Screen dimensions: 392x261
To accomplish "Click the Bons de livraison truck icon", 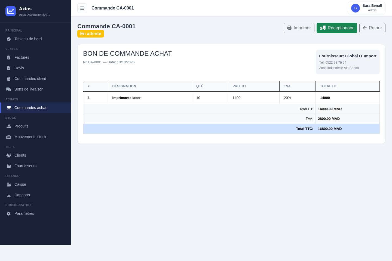I will point(9,89).
